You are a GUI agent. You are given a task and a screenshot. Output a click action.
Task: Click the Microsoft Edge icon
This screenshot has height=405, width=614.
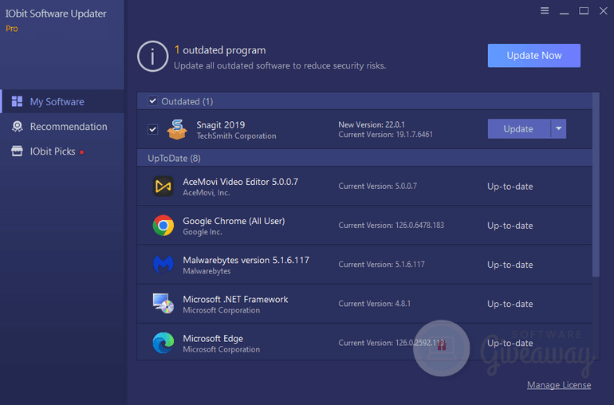tap(163, 343)
